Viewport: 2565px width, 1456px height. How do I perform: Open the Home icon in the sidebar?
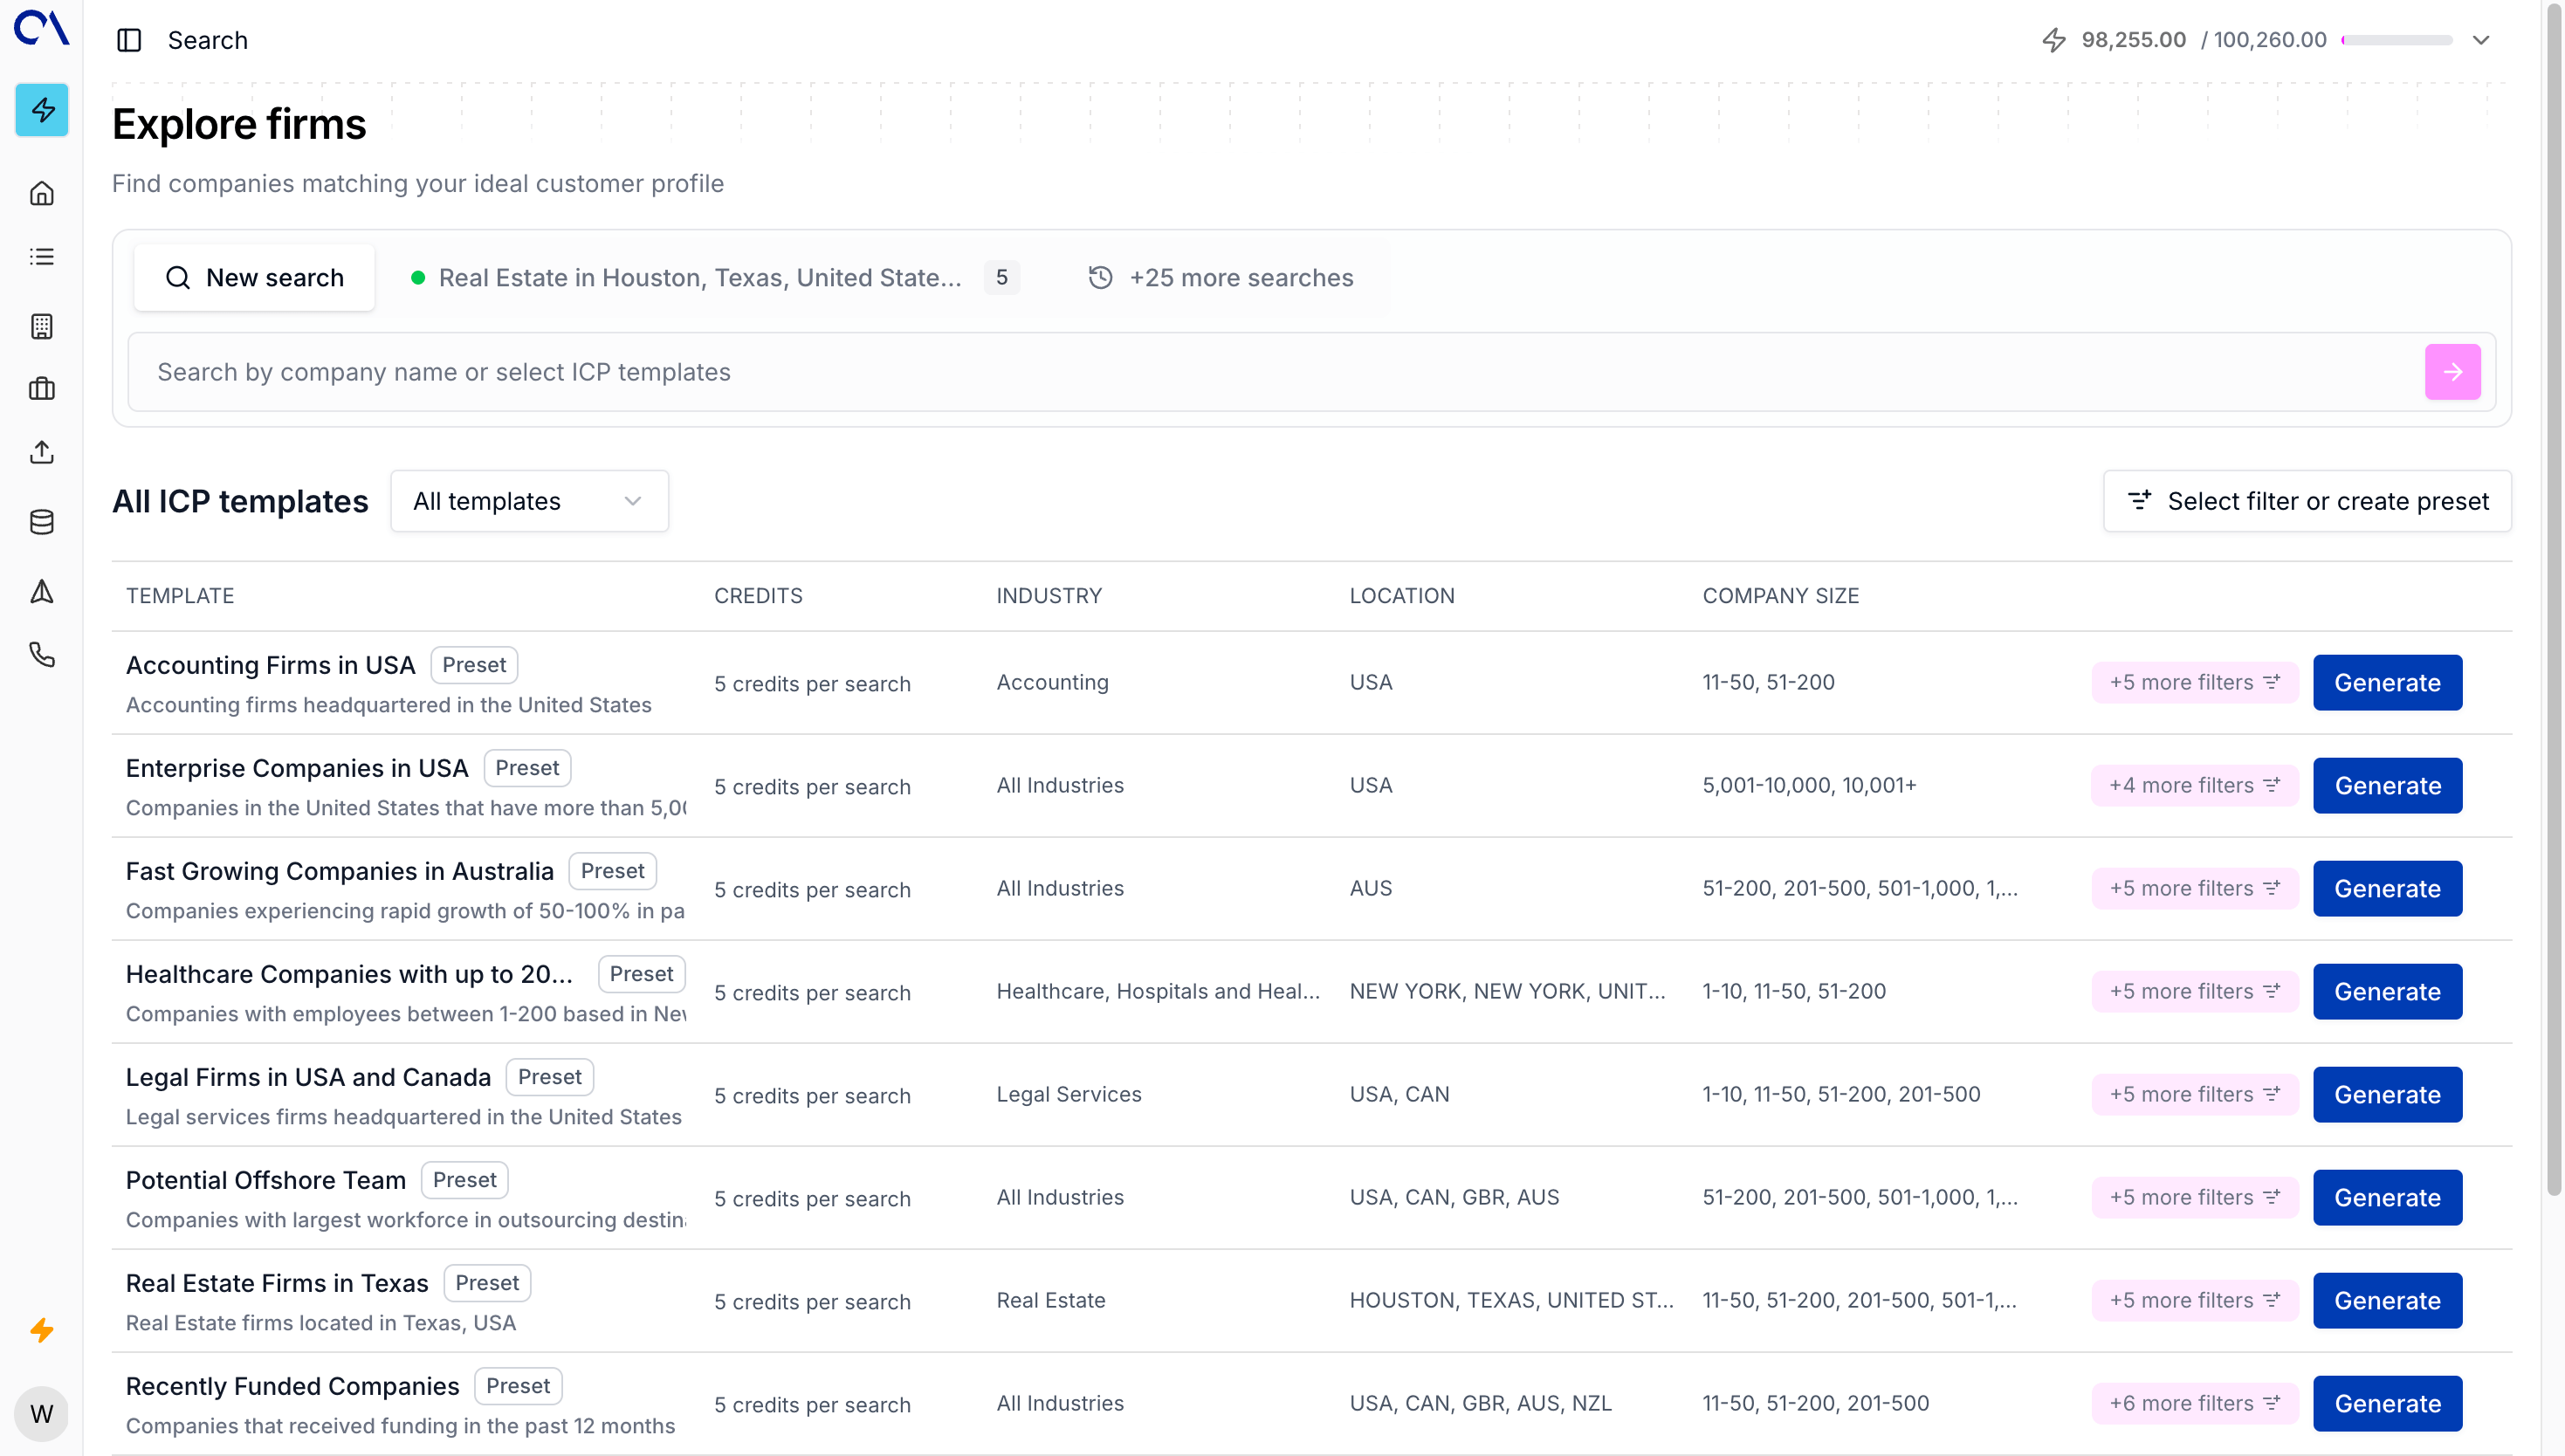(41, 192)
